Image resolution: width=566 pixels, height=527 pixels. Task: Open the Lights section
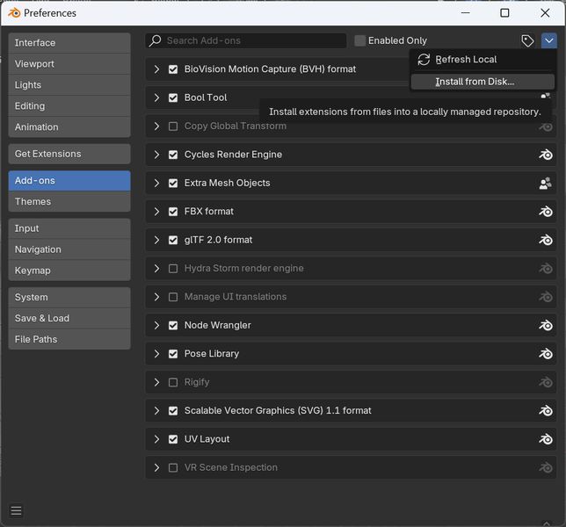pyautogui.click(x=69, y=85)
